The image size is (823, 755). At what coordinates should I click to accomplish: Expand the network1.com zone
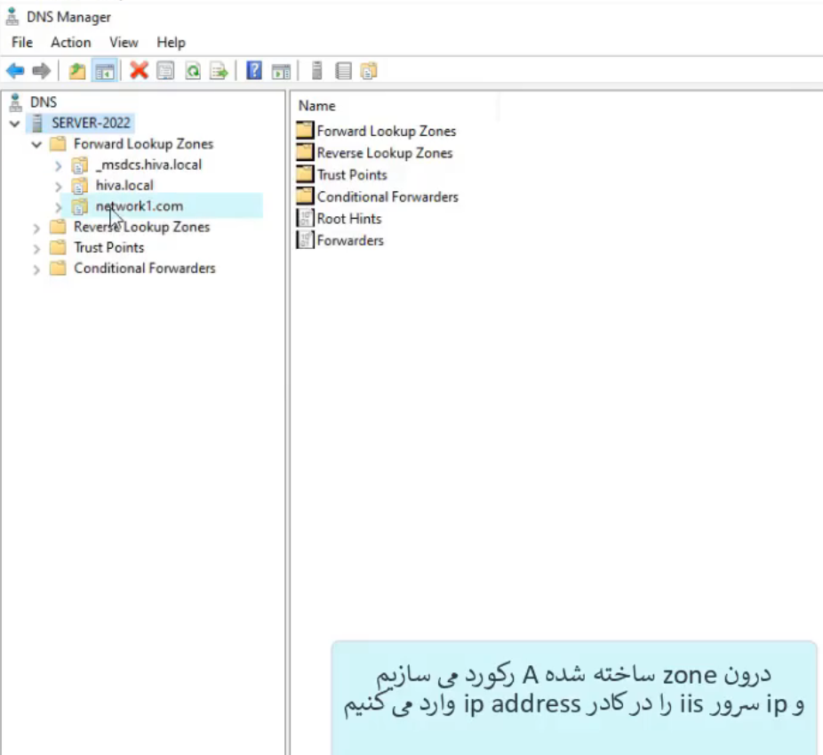(59, 207)
